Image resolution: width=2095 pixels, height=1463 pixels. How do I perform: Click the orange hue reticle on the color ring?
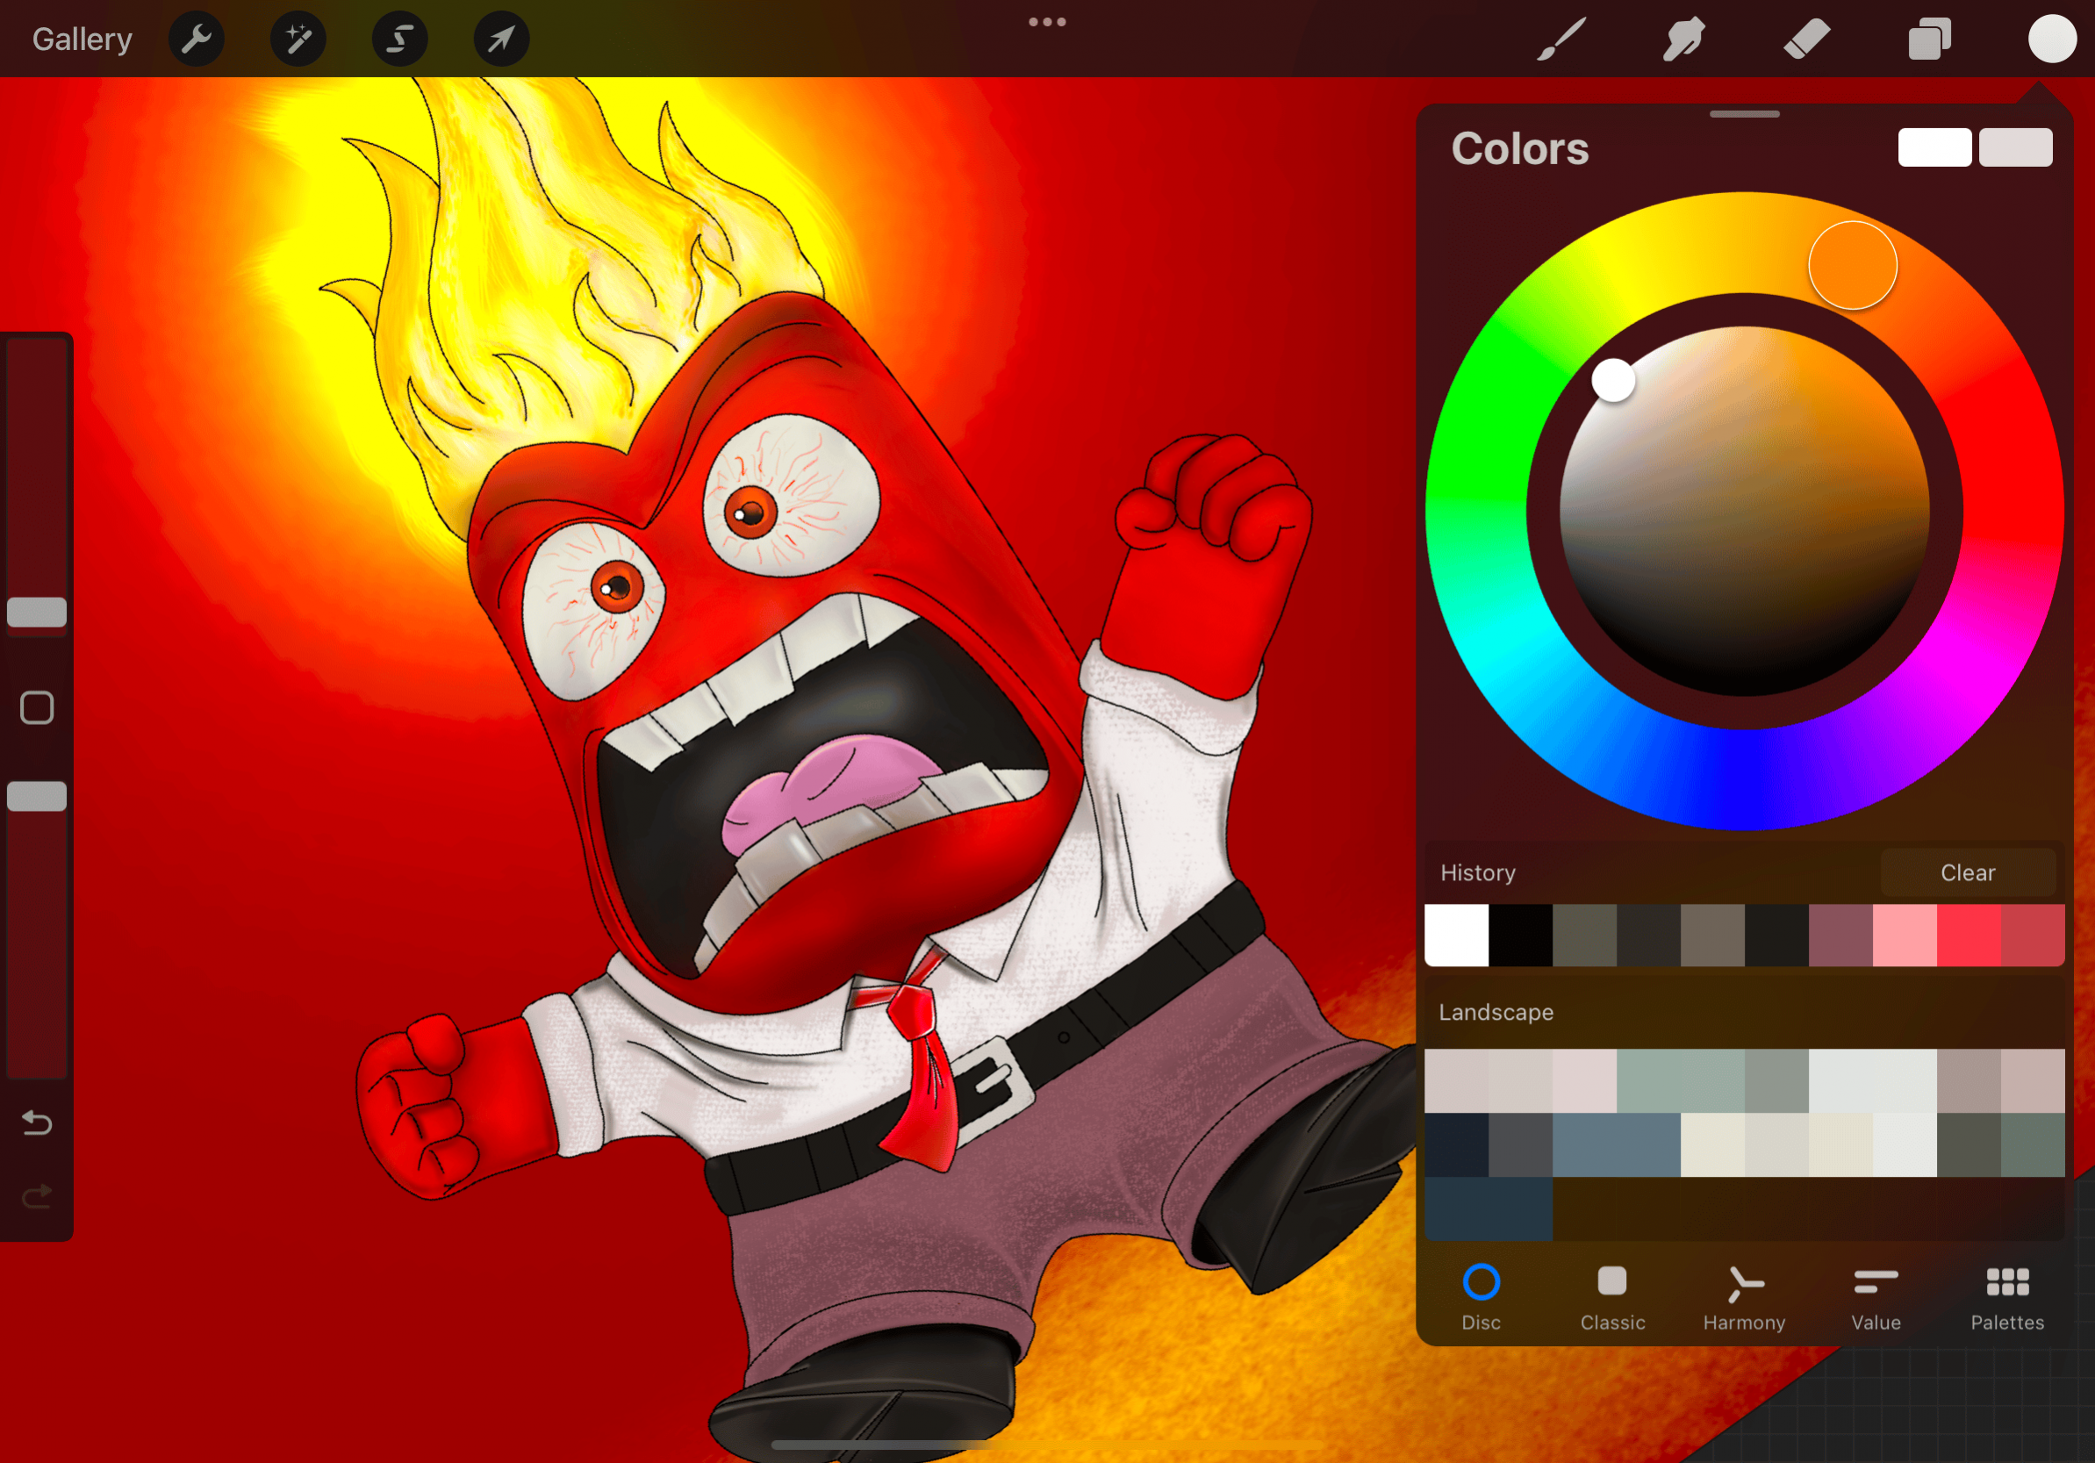tap(1852, 266)
